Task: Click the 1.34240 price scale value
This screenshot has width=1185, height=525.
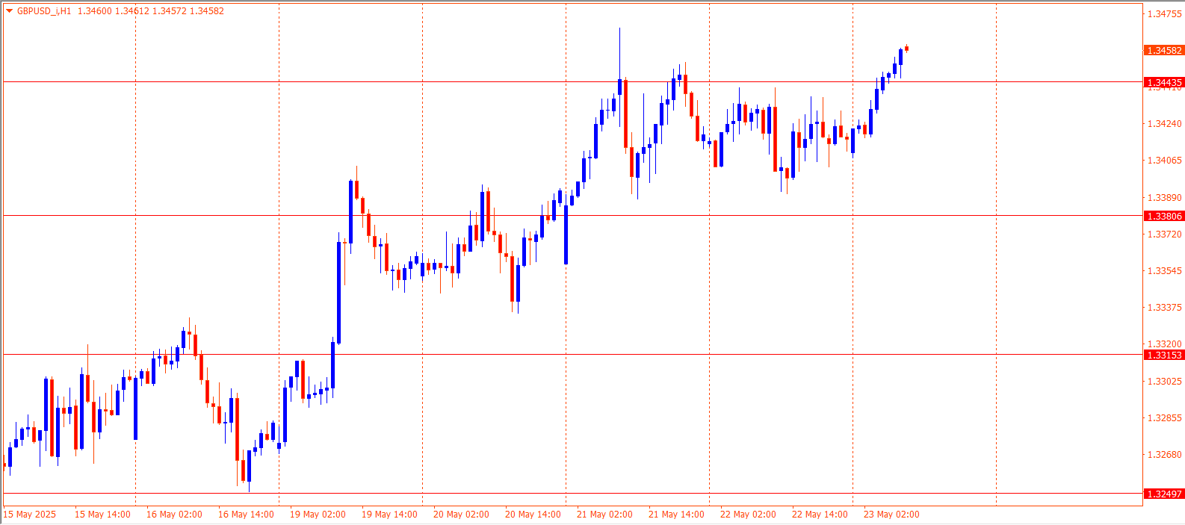Action: coord(1165,123)
